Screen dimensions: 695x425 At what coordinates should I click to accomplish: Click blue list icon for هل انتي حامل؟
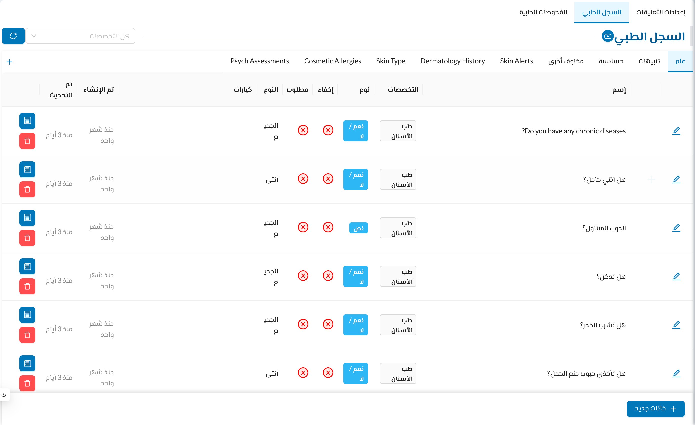click(x=27, y=169)
